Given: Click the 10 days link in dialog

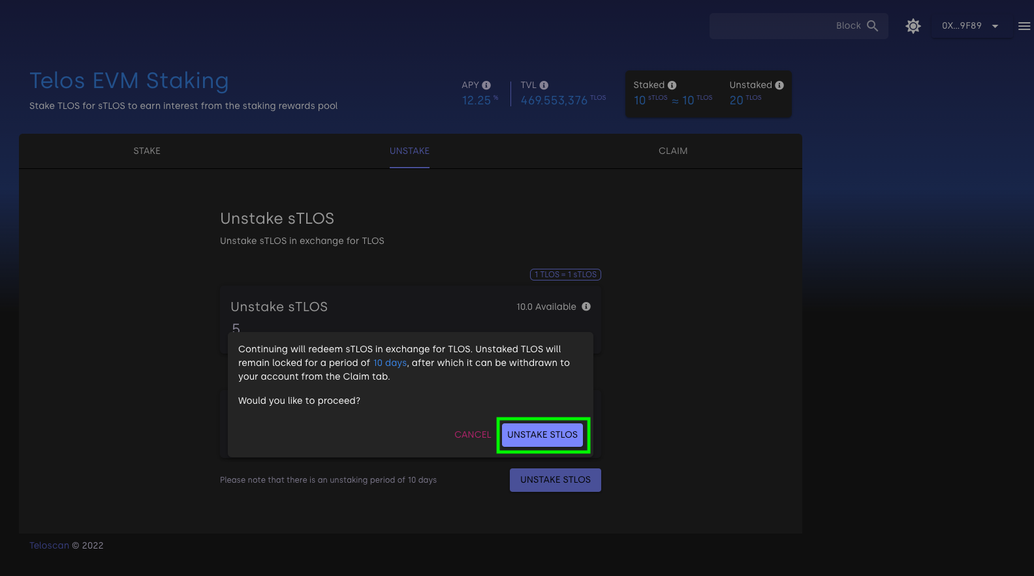Looking at the screenshot, I should (x=390, y=363).
